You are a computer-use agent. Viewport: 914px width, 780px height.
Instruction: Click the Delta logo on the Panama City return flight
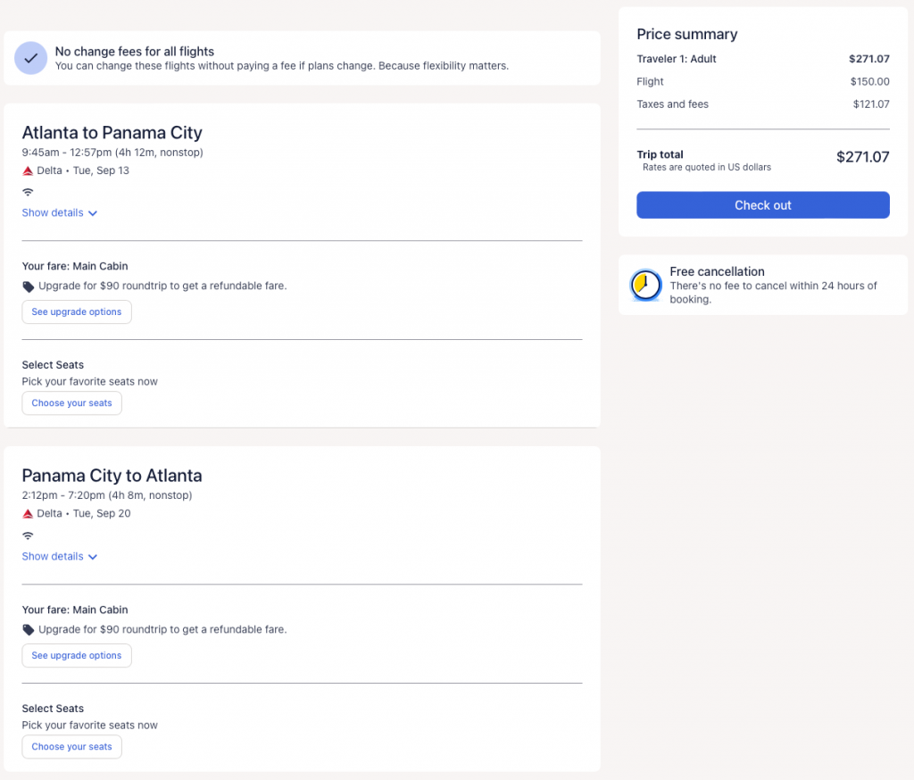[x=28, y=514]
